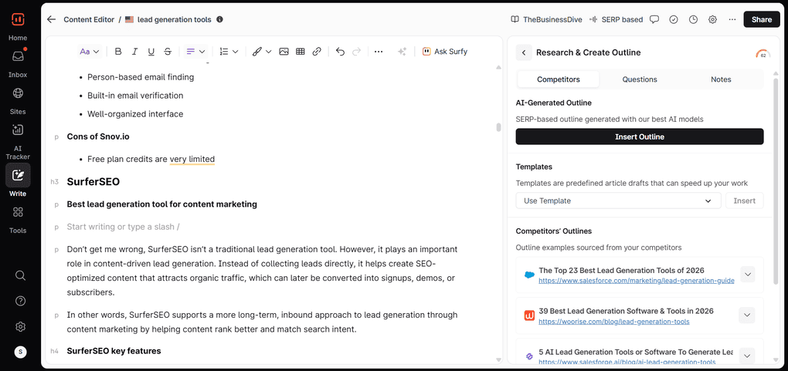
Task: Insert a link with chain icon
Action: (317, 51)
